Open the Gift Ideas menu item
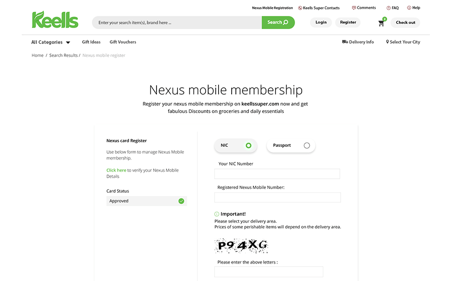Screen dimensions: 452x281 (x=91, y=42)
